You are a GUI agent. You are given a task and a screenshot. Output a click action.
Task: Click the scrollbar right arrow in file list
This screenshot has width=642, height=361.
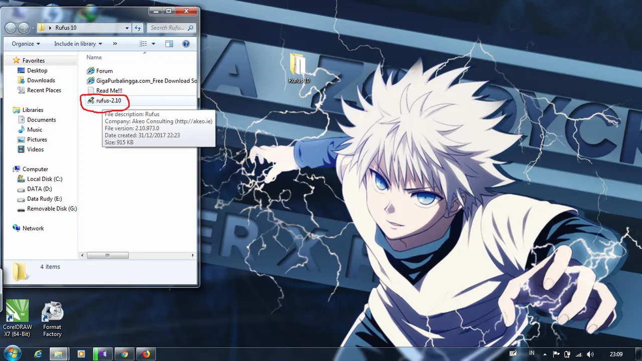point(193,255)
